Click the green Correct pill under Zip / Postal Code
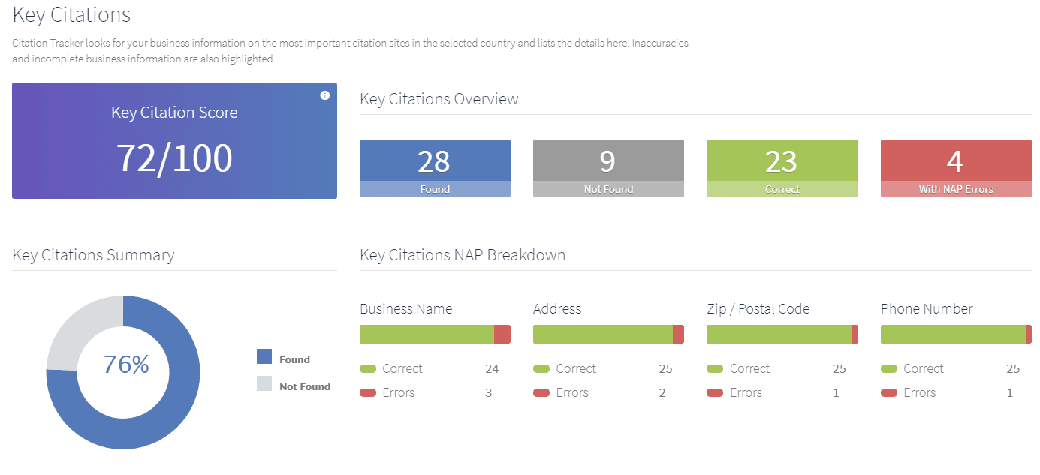Image resolution: width=1040 pixels, height=475 pixels. 715,369
